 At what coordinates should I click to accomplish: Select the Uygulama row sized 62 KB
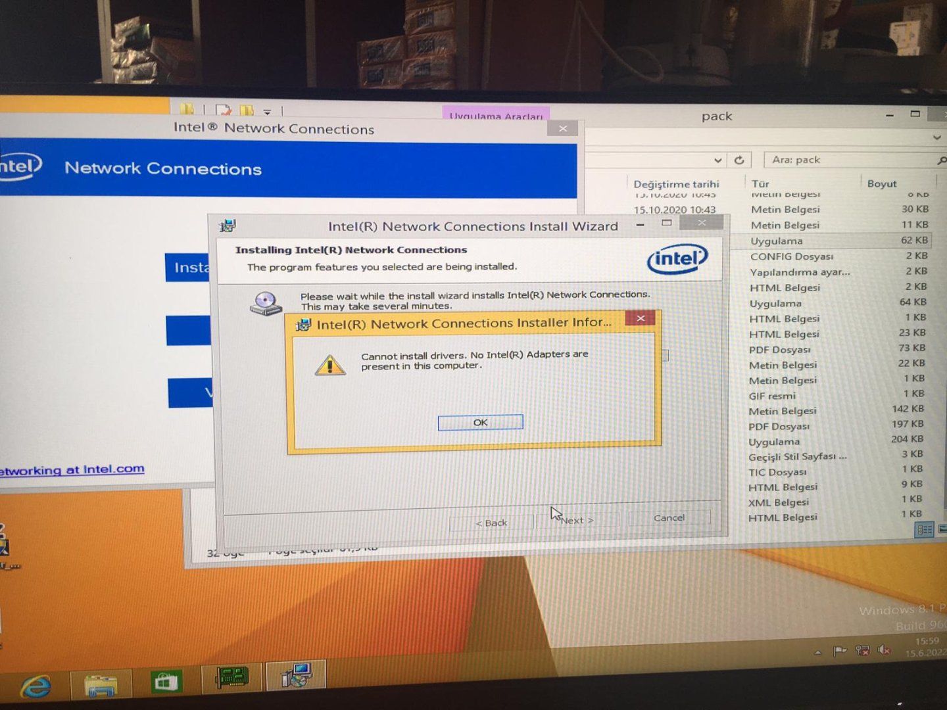click(832, 241)
